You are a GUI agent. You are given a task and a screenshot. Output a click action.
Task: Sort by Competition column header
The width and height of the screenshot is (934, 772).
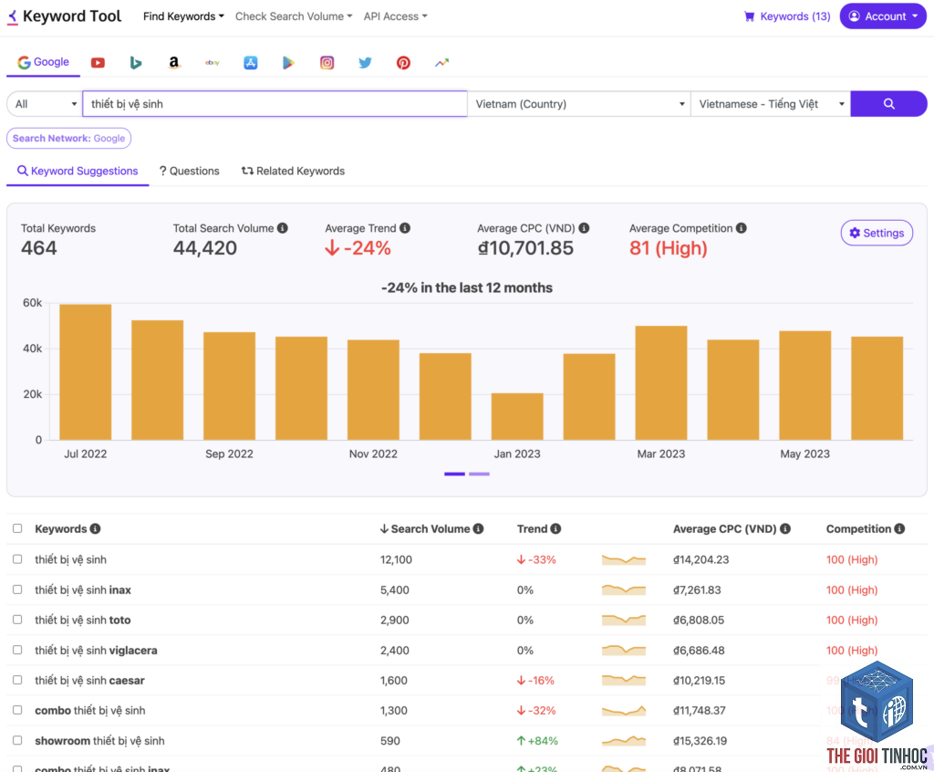pyautogui.click(x=858, y=528)
